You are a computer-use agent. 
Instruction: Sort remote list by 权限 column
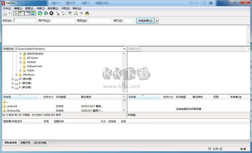(x=216, y=97)
